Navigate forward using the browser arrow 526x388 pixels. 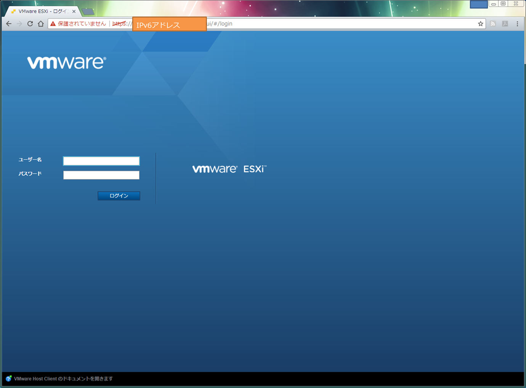tap(19, 23)
